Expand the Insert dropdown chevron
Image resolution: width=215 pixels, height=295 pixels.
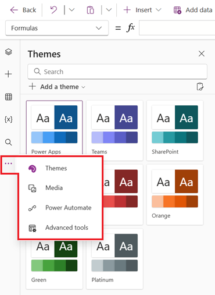[159, 10]
